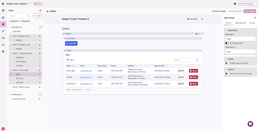Screen dimensions: 259x131
Task: Enable Display page as a modal
Action: click(227, 63)
